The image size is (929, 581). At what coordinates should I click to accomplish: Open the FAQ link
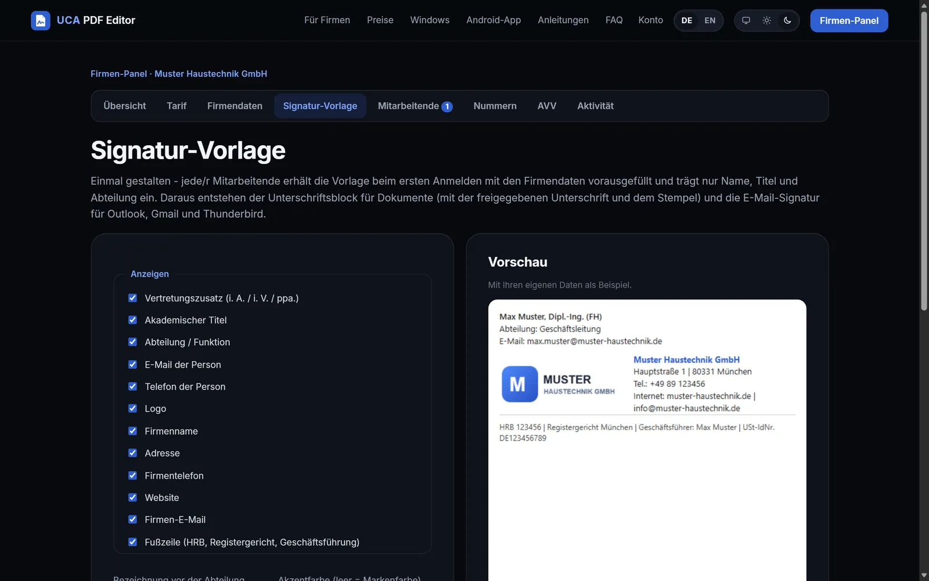point(614,20)
